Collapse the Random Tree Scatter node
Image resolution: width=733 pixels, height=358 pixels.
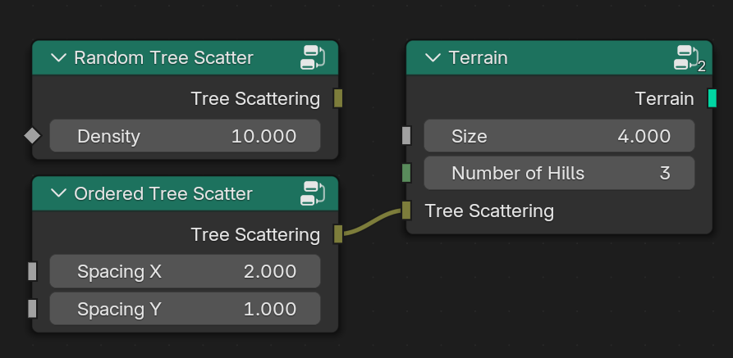(x=57, y=57)
